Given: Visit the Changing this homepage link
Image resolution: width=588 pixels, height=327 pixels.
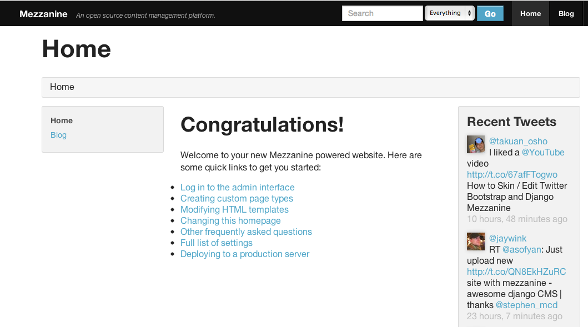Looking at the screenshot, I should coord(230,221).
